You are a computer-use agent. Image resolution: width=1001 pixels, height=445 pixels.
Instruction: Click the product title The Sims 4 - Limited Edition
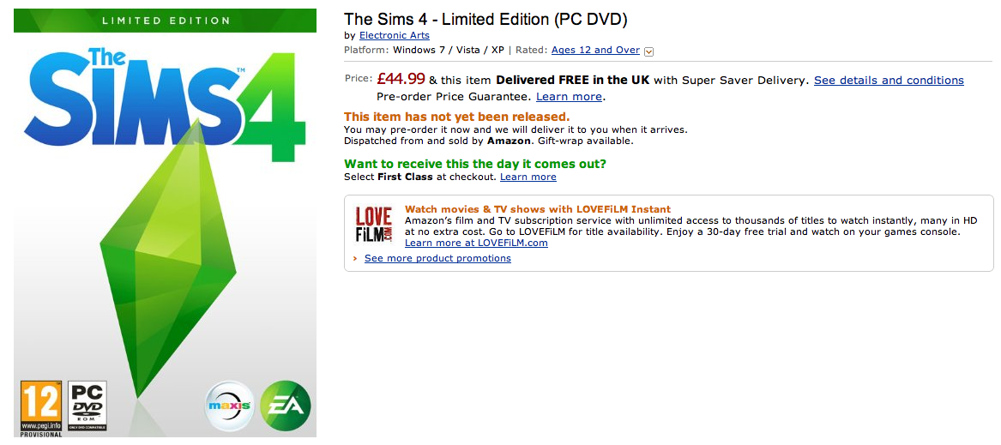pos(485,19)
